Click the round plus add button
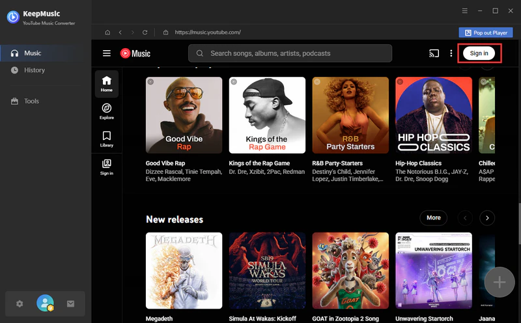Viewport: 521px width, 323px height. click(500, 282)
